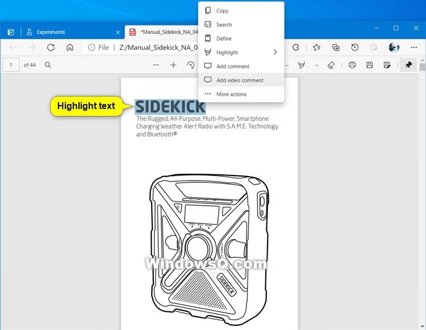Go to the Home page
The height and width of the screenshot is (330, 426).
point(70,48)
